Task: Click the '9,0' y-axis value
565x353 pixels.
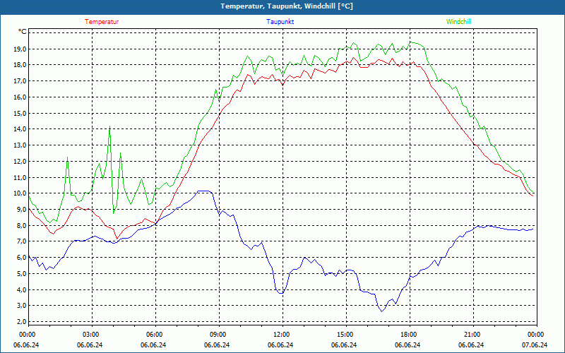Action: coord(22,209)
